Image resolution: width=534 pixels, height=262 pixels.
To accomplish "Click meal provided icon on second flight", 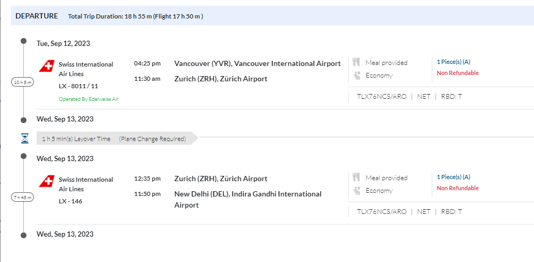I will [x=356, y=177].
